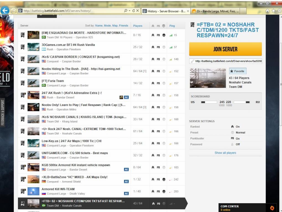This screenshot has width=282, height=212.
Task: Click the Ranked chevron column header icon
Action: (153, 26)
